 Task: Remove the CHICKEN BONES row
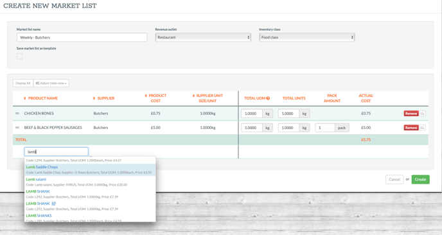coord(411,113)
